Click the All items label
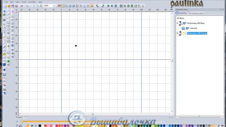Screen dimensions: 226x127 tap(180, 18)
